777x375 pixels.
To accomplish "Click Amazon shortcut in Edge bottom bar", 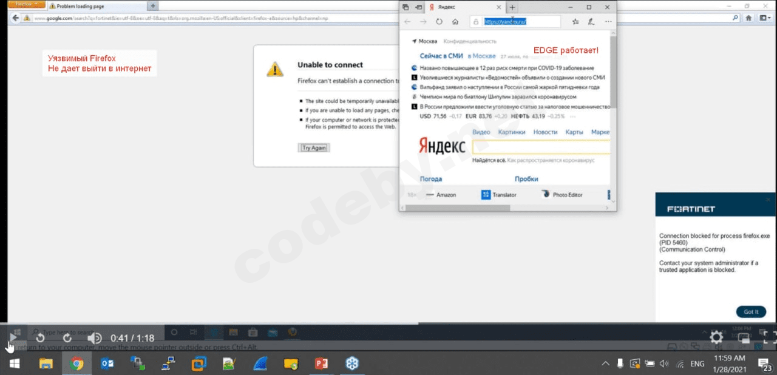I will pos(441,195).
